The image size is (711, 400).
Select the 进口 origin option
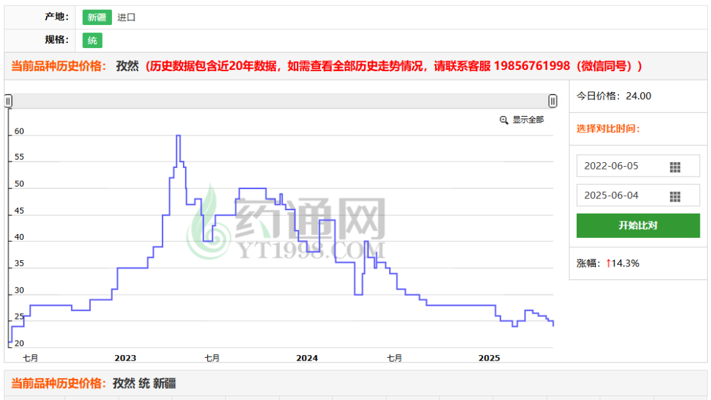click(x=126, y=17)
